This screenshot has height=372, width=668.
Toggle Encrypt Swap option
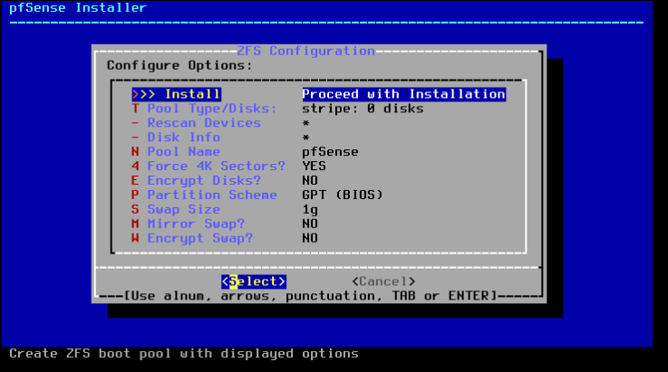[x=199, y=239]
